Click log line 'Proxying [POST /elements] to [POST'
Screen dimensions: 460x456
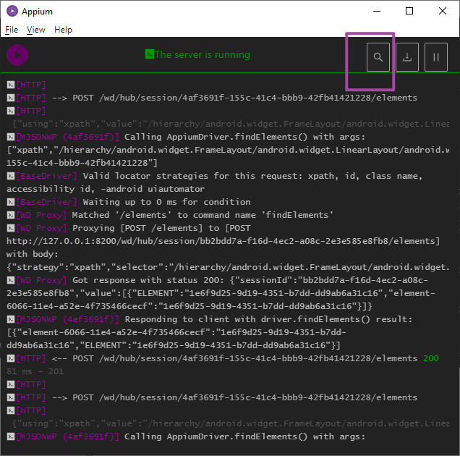coord(161,228)
